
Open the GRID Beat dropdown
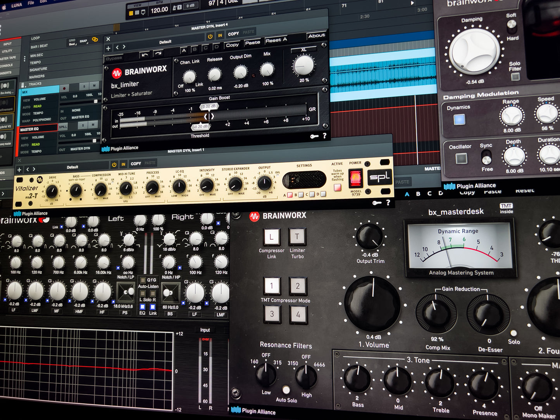(72, 42)
